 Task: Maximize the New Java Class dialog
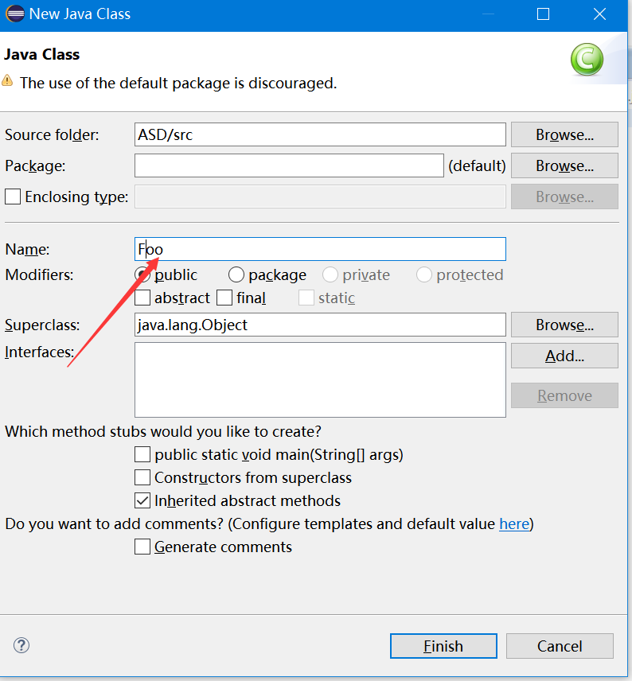point(543,14)
